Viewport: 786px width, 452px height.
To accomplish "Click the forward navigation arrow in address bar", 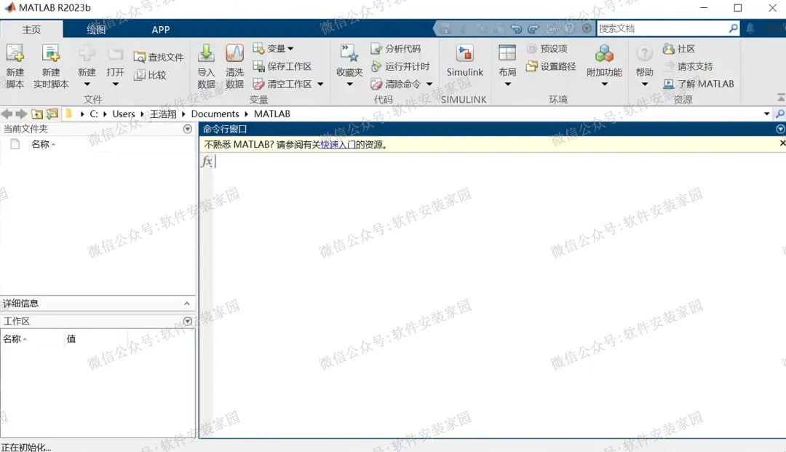I will pos(21,114).
